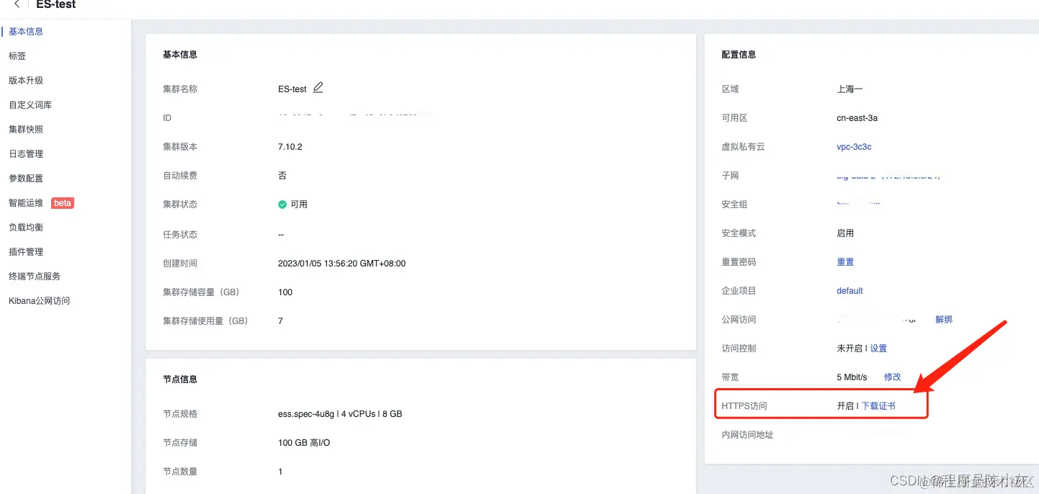Screen dimensions: 1039x494
Task: Click 设置 to configure access control
Action: (x=878, y=348)
